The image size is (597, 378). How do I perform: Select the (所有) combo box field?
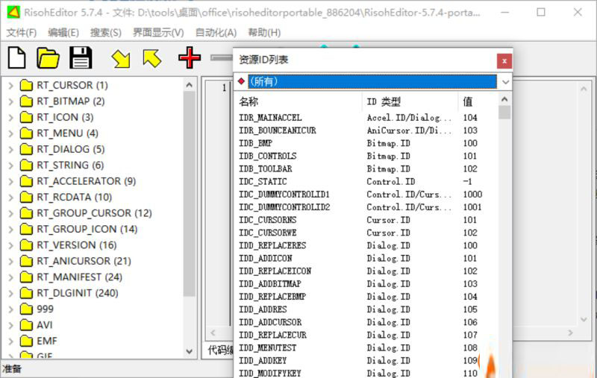click(x=372, y=82)
